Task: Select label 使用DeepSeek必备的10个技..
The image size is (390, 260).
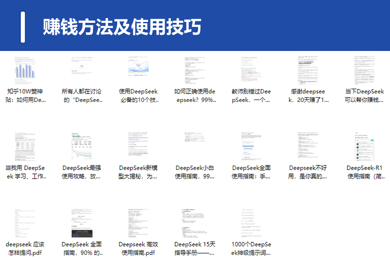Action: (x=138, y=96)
